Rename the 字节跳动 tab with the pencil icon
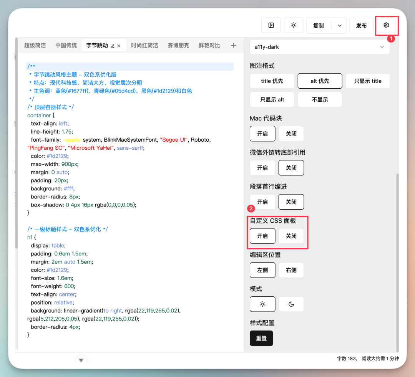Viewport: 415px width, 377px height. tap(113, 46)
